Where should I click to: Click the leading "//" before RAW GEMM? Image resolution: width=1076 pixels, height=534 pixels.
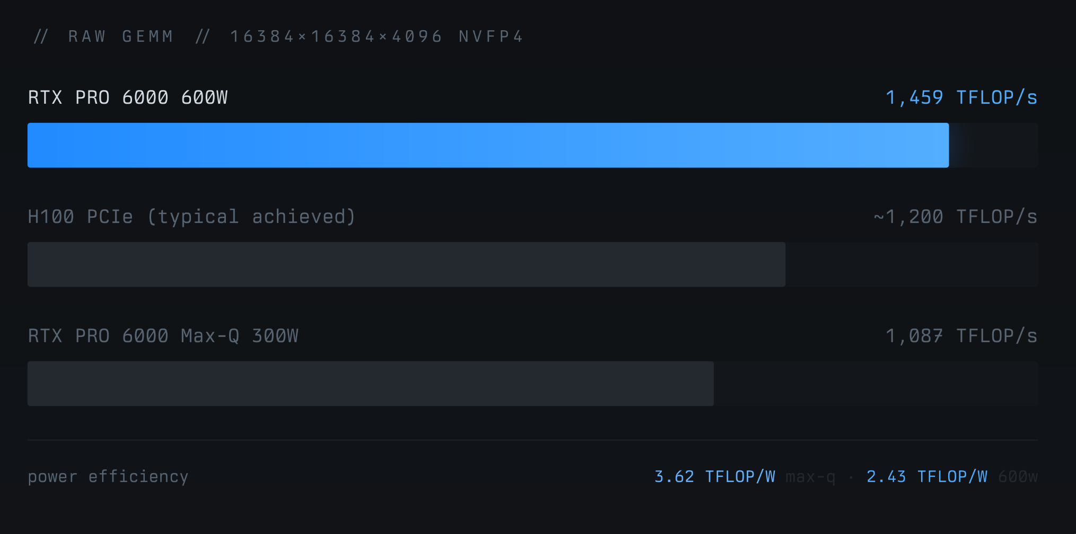click(41, 37)
